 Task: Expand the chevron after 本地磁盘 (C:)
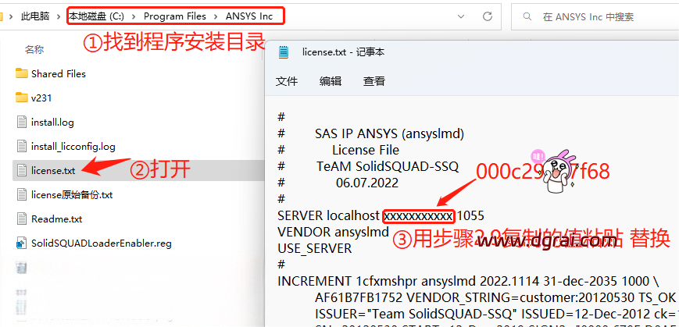coord(134,15)
